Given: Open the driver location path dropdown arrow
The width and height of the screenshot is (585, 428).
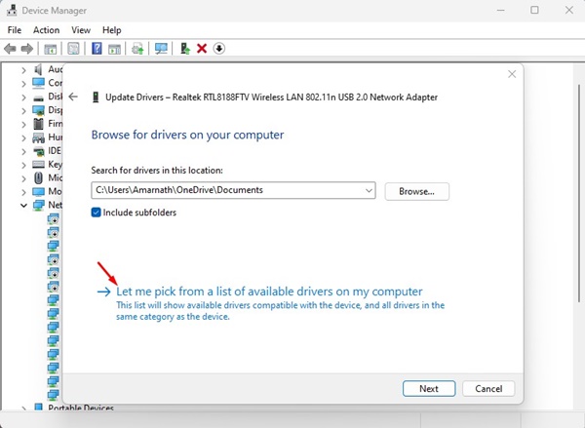Looking at the screenshot, I should (369, 191).
